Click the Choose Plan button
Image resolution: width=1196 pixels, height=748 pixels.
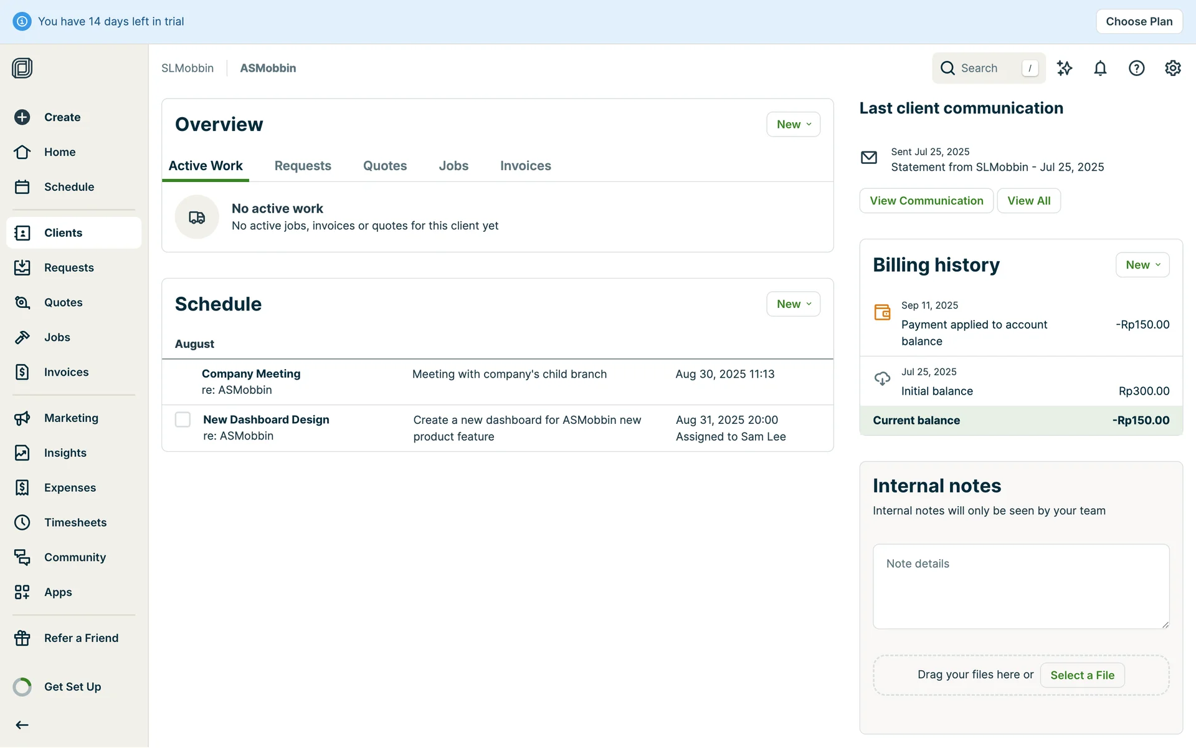point(1139,21)
